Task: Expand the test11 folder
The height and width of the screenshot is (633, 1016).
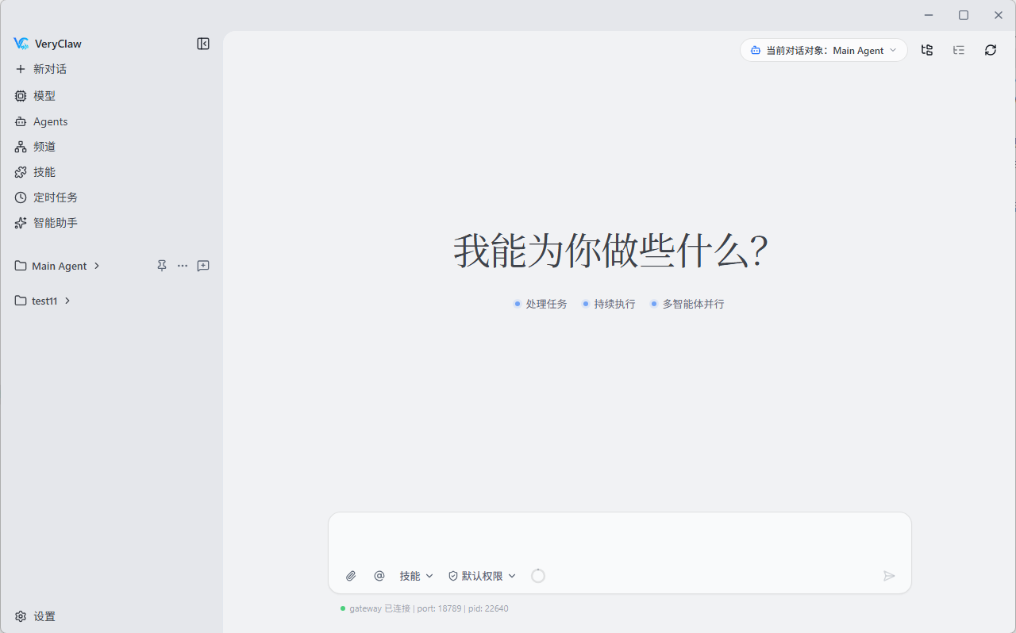Action: click(x=67, y=301)
